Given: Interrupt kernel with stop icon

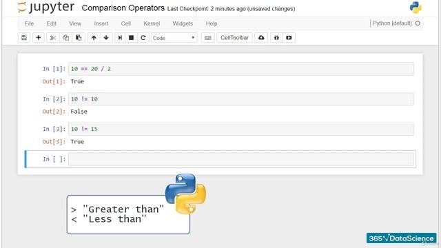Looking at the screenshot, I should pyautogui.click(x=131, y=38).
